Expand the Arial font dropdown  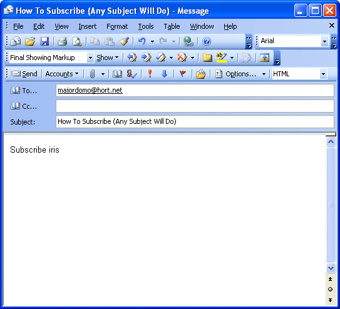click(x=324, y=41)
